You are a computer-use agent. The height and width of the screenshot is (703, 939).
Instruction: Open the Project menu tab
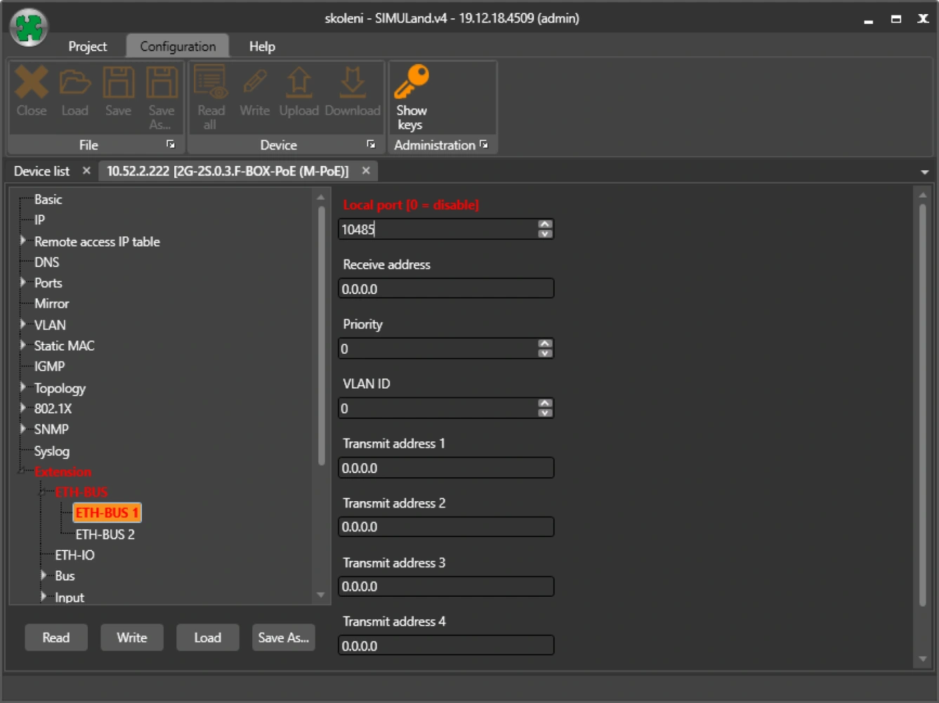click(87, 46)
